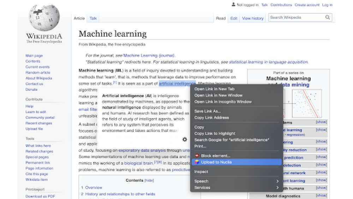Click Download as PDF
The height and width of the screenshot is (199, 353).
(x=40, y=196)
